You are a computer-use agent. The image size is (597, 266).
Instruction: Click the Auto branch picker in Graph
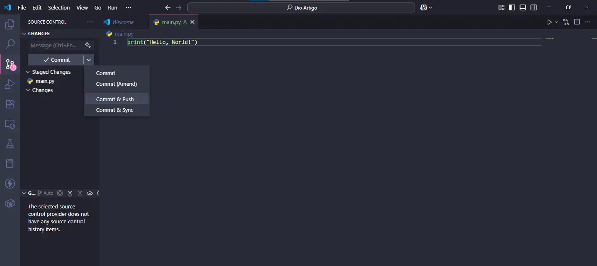click(x=45, y=193)
